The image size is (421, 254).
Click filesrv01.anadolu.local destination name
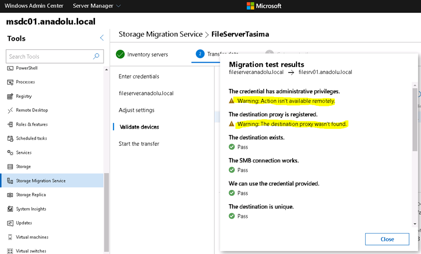click(325, 72)
